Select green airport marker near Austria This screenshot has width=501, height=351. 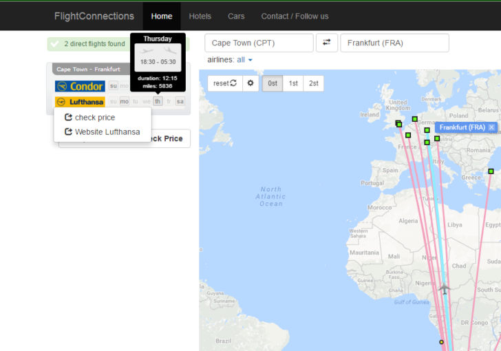click(437, 138)
